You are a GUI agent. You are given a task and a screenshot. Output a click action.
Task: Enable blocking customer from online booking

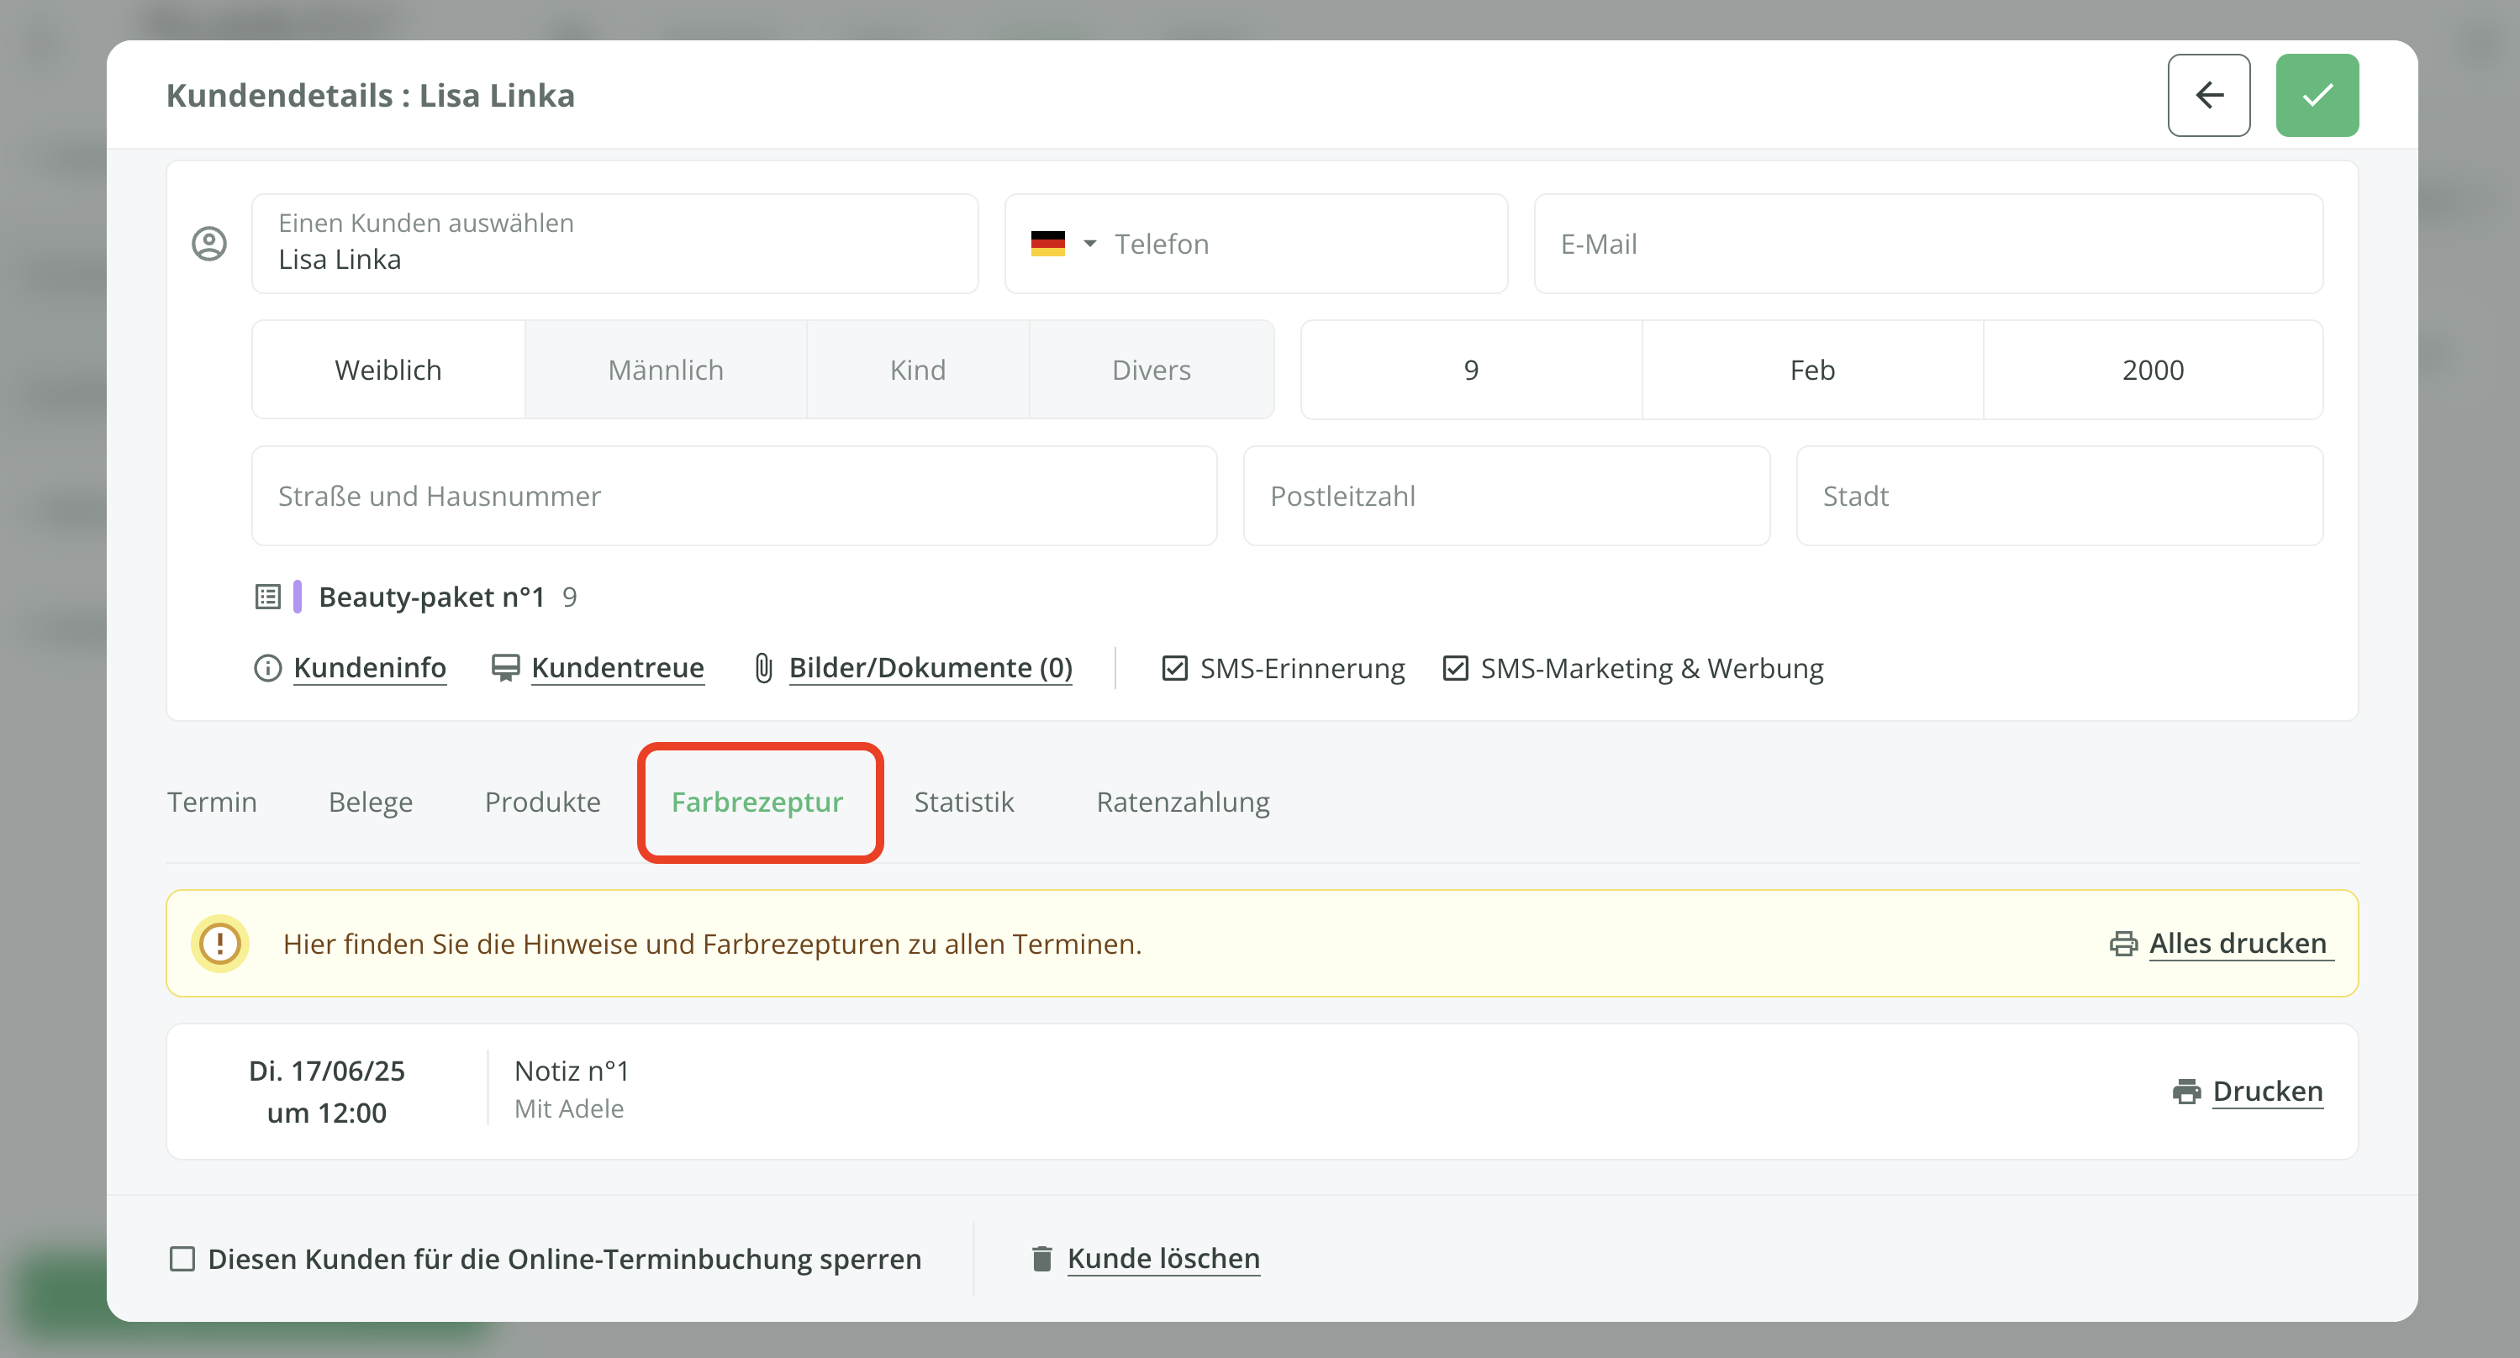coord(182,1258)
